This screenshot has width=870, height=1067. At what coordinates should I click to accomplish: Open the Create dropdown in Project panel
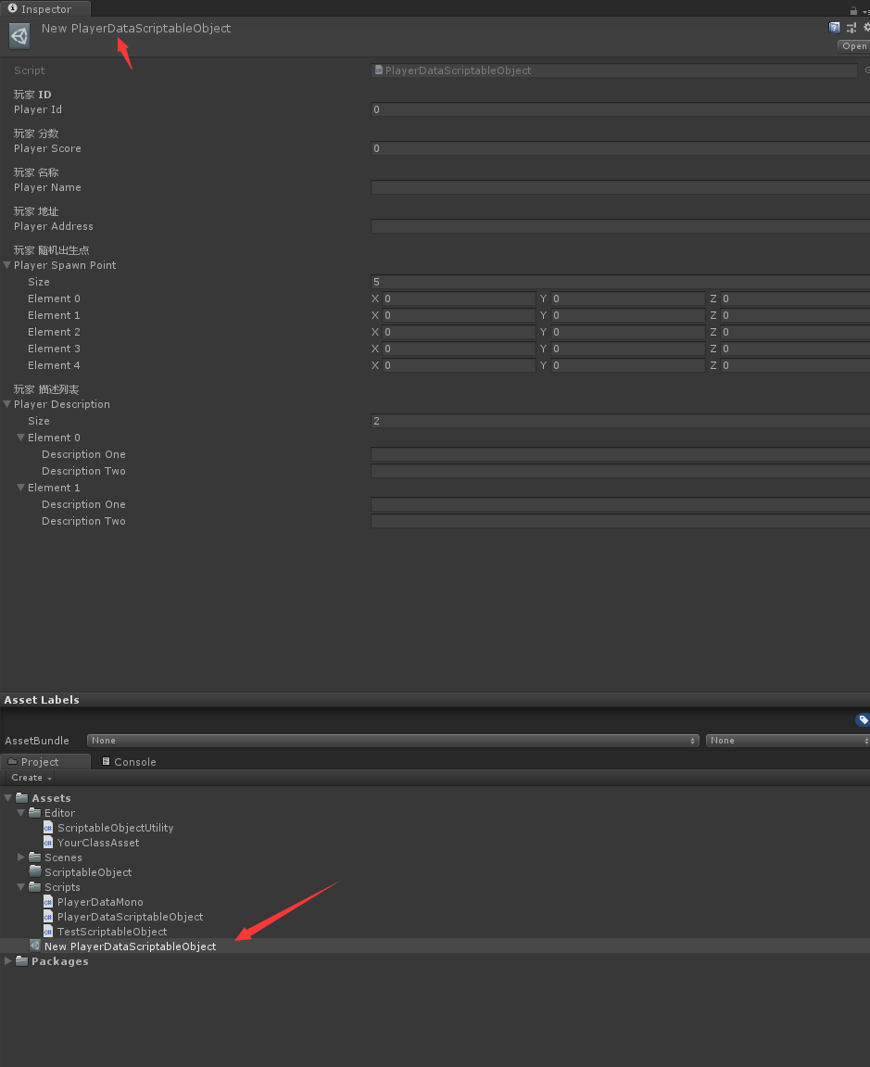click(31, 778)
